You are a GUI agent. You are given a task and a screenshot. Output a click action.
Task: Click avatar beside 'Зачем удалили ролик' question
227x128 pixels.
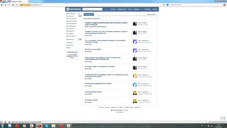pyautogui.click(x=135, y=93)
